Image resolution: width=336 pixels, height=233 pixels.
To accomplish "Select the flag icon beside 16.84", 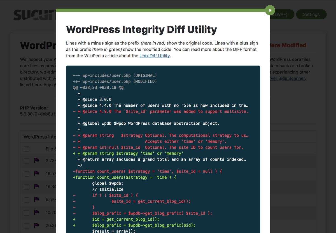I will click(x=36, y=187).
